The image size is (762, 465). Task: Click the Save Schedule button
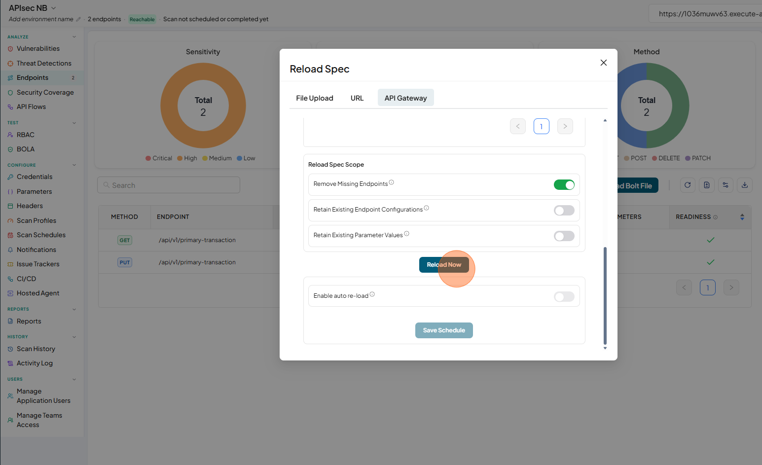(444, 330)
